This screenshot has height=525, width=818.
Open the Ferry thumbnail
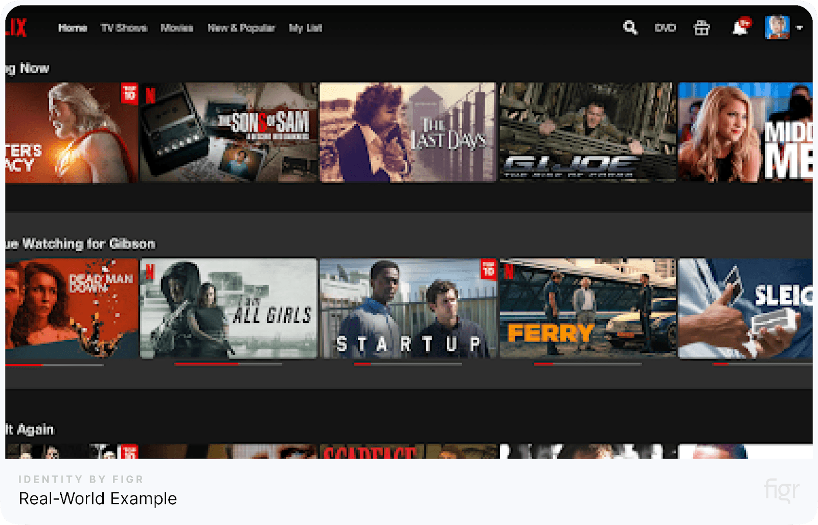(587, 308)
